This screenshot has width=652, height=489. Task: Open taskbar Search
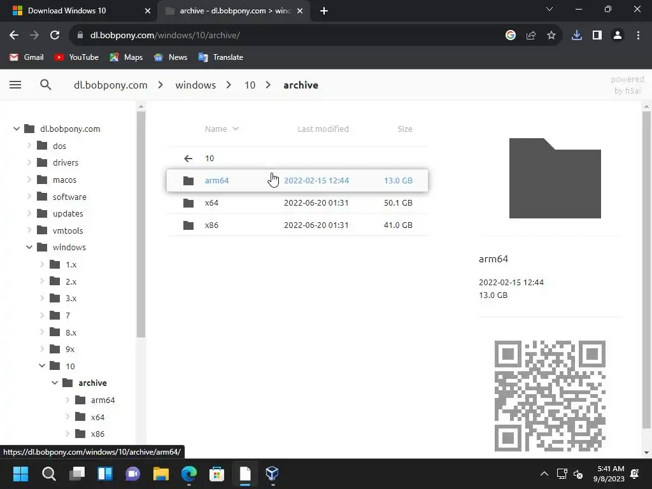(48, 474)
